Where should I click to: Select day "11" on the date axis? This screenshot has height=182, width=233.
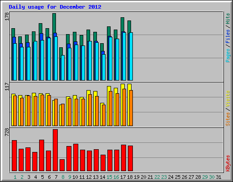click(82, 177)
